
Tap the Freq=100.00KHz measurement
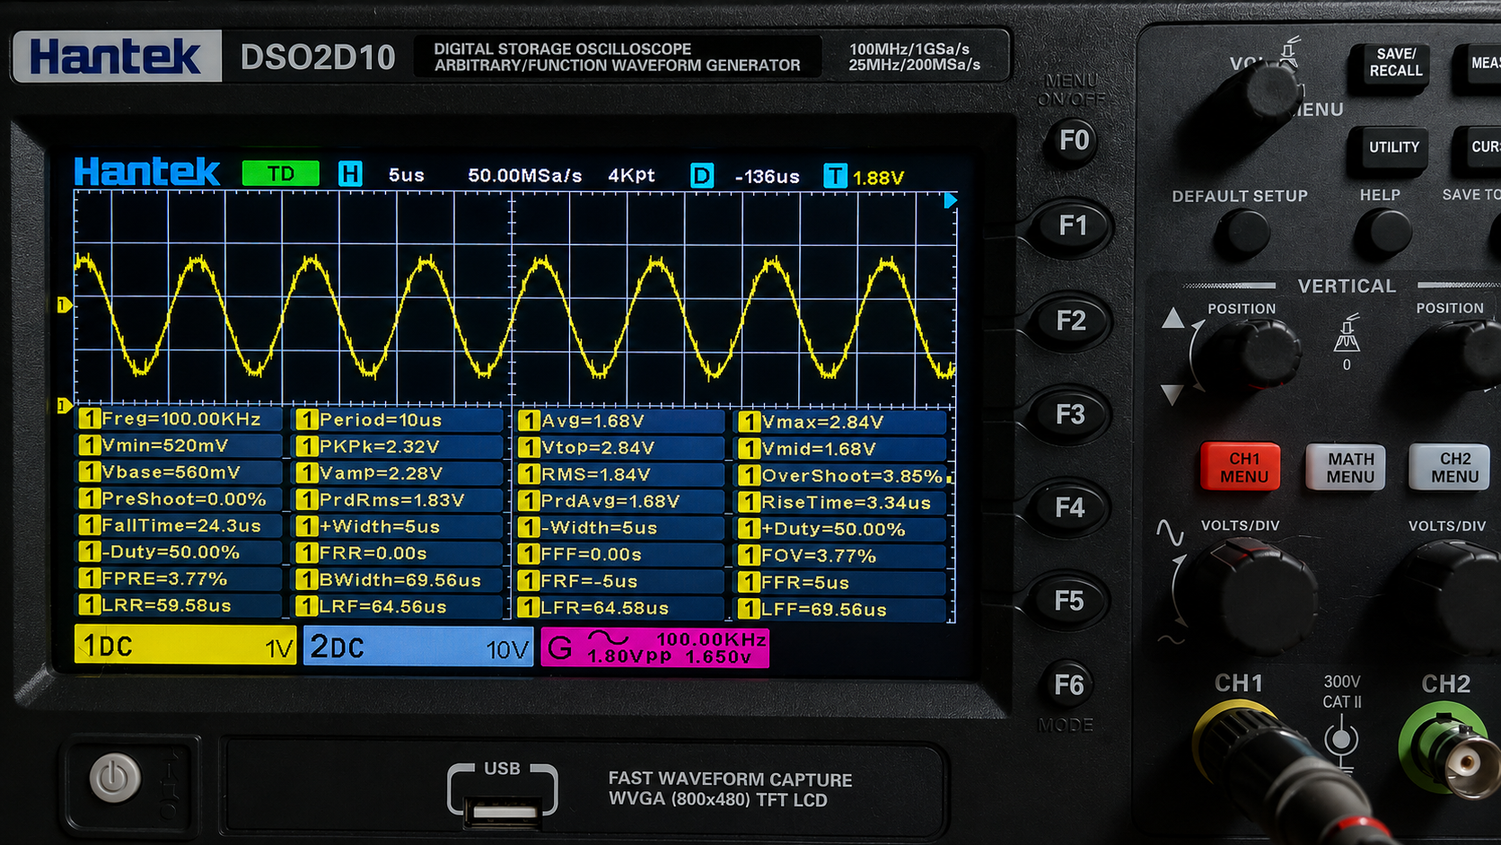180,418
